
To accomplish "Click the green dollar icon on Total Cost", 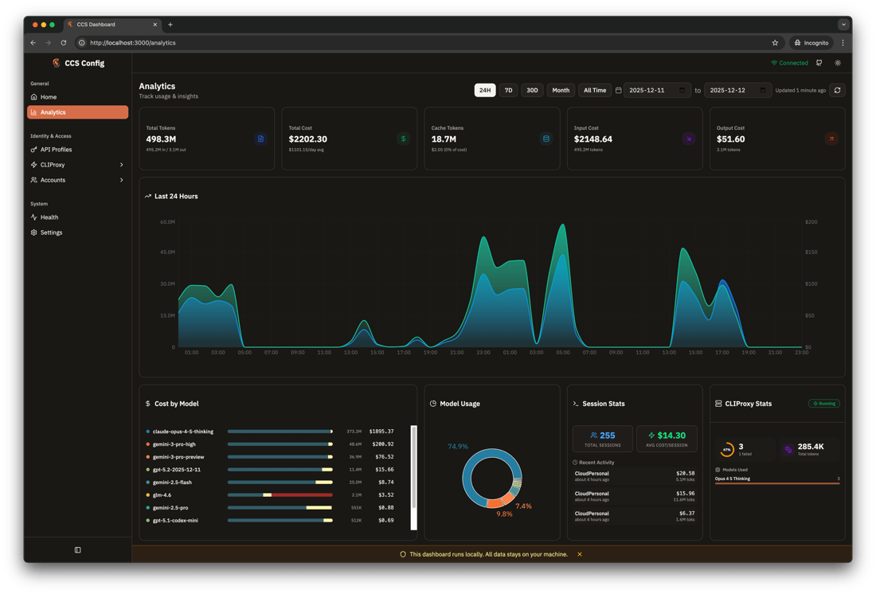I will (404, 139).
